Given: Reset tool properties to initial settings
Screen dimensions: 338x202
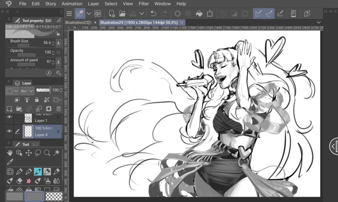Looking at the screenshot, I should pos(49,73).
